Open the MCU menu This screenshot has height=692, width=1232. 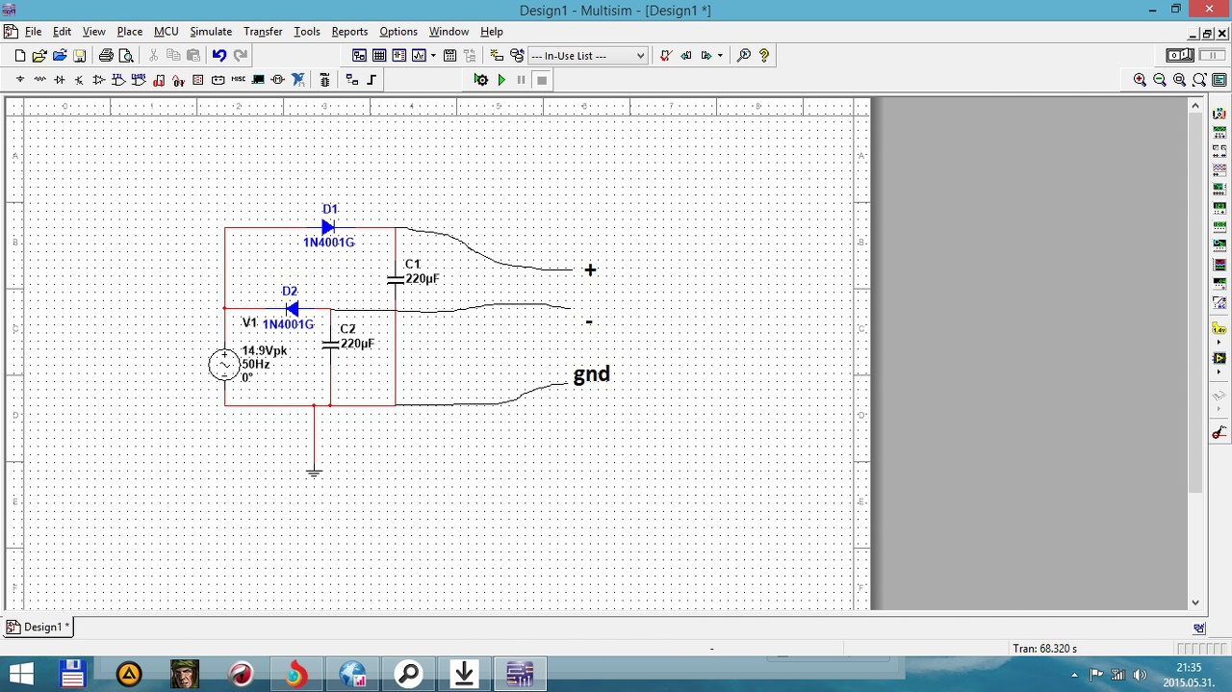tap(166, 32)
